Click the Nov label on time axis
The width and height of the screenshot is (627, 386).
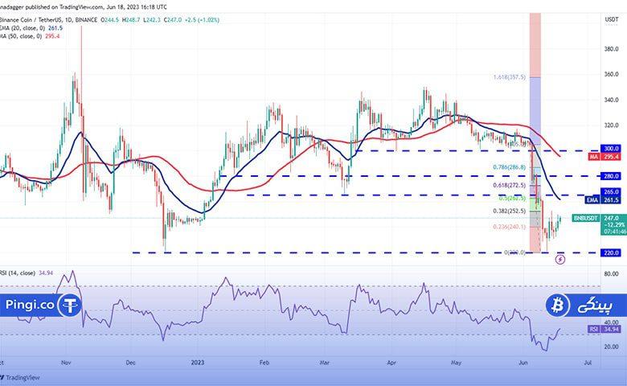tap(66, 363)
